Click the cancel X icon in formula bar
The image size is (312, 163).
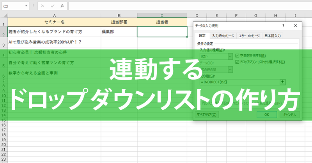click(x=43, y=6)
